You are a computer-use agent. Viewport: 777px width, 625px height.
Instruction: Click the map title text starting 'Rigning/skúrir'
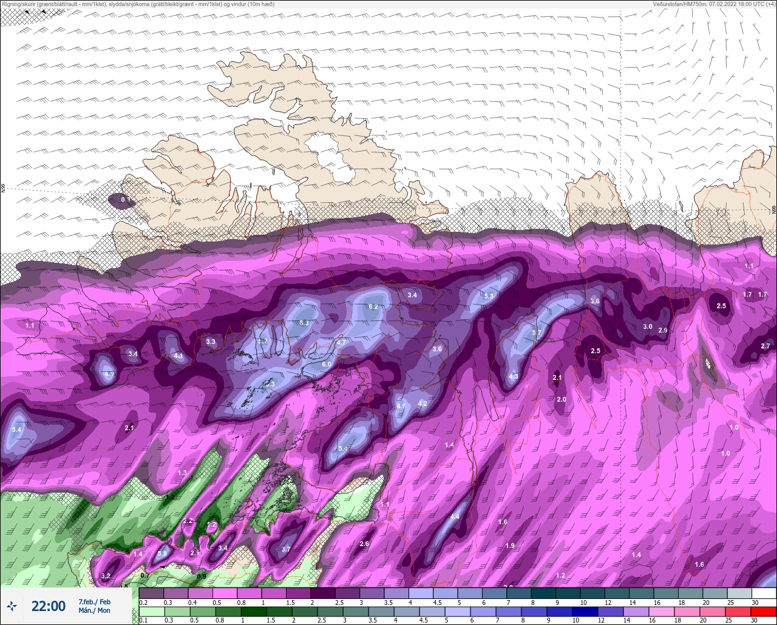coord(138,4)
